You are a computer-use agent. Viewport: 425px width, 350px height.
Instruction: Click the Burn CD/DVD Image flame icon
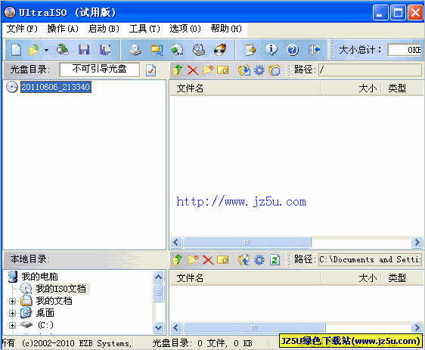coord(220,50)
